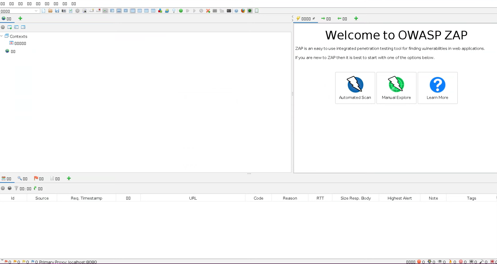Screen dimensions: 497x264
Task: Click the Export Context icon in Sites toolbar
Action: 23,27
